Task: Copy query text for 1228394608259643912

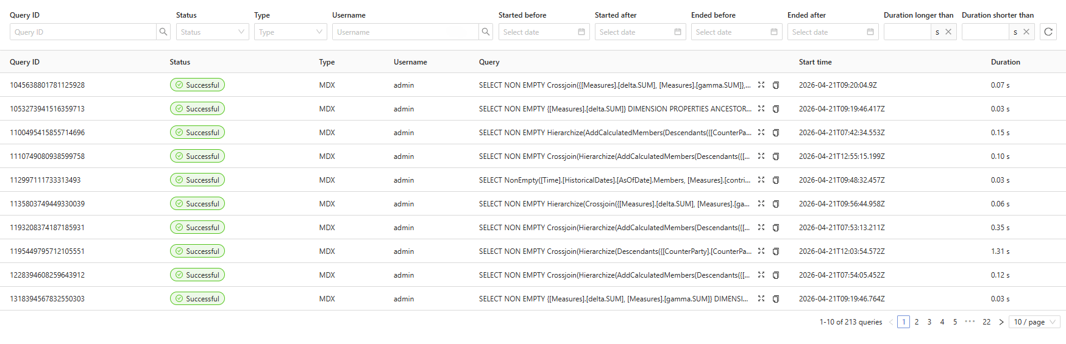Action: [x=776, y=275]
